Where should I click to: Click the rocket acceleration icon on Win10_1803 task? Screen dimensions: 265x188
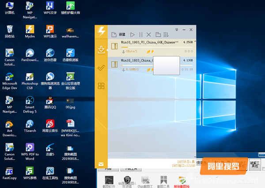point(148,70)
